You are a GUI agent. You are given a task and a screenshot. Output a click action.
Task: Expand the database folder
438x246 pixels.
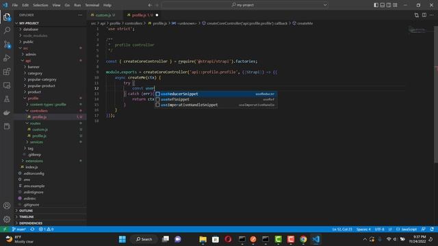[x=51, y=29]
